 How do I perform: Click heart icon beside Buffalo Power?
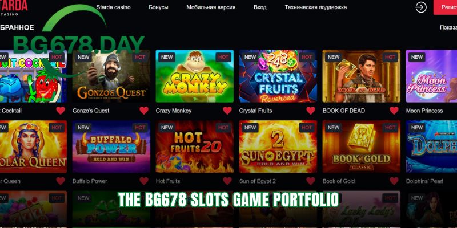pos(144,181)
